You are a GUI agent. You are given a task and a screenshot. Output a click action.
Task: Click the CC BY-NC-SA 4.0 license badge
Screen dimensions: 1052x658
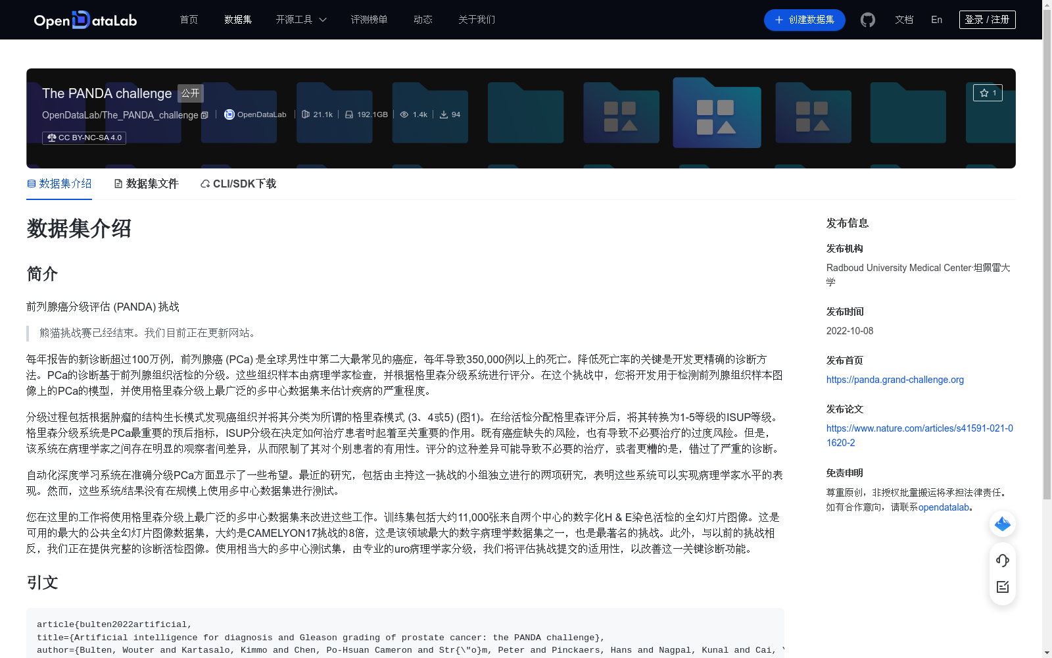84,138
